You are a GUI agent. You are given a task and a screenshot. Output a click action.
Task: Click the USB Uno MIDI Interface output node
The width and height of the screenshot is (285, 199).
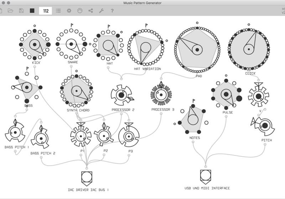point(205,175)
